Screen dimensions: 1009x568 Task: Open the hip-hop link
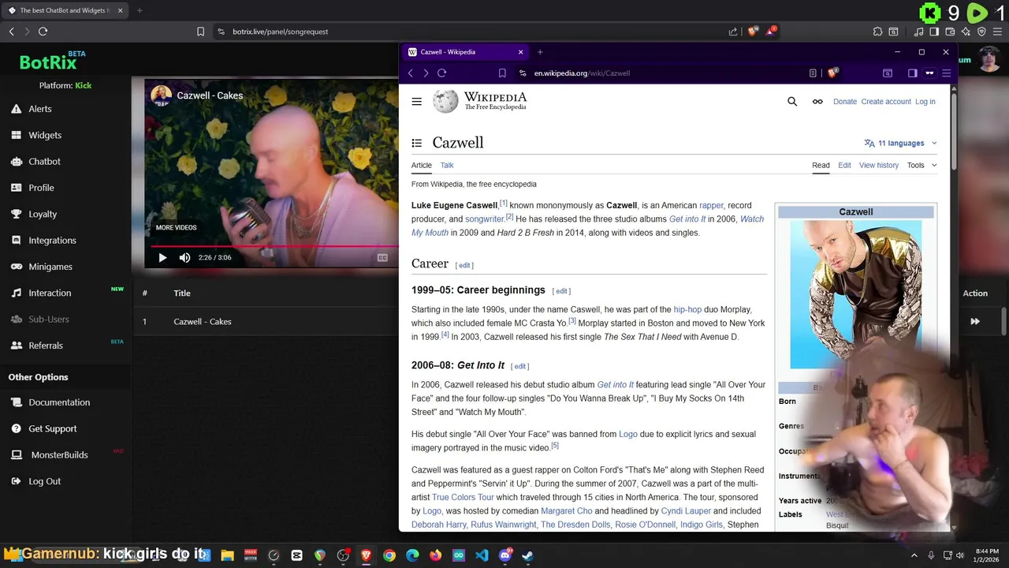pos(687,310)
